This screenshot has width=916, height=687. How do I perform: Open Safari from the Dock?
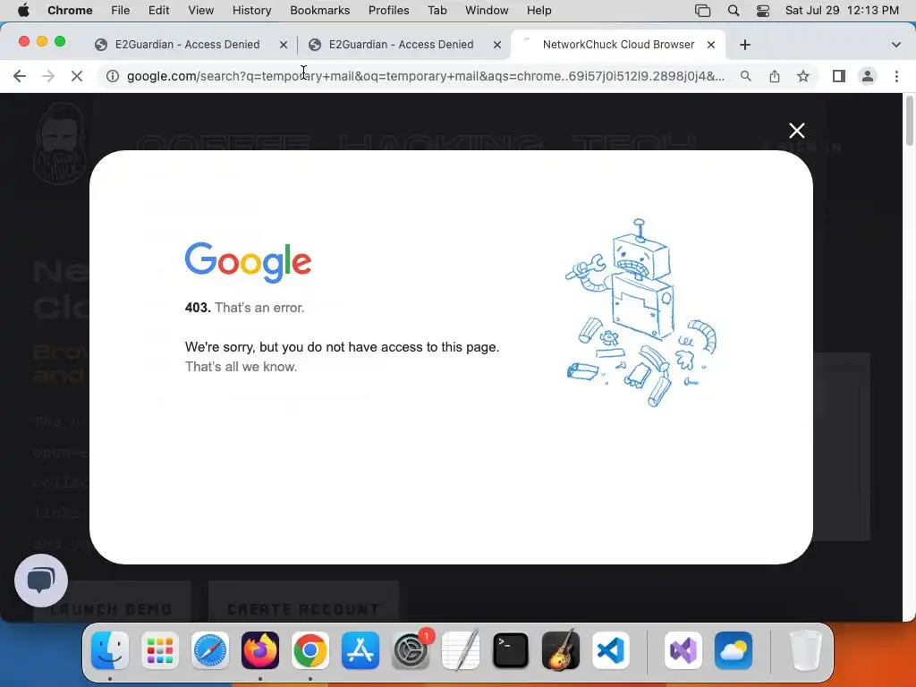209,650
